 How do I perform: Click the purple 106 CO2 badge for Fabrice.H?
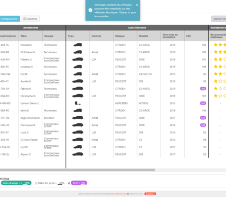203,89
